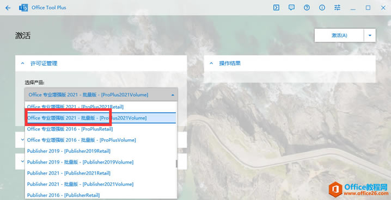The image size is (391, 200).
Task: Open the command box terminal icon
Action: [x=276, y=8]
